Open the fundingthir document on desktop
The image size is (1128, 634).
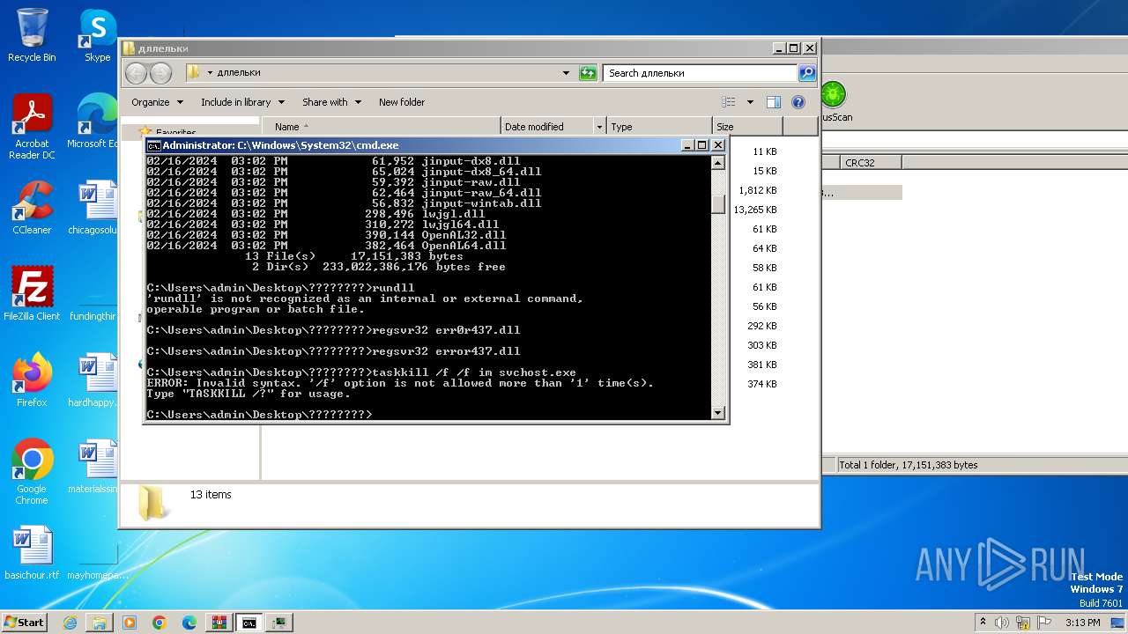tap(93, 293)
